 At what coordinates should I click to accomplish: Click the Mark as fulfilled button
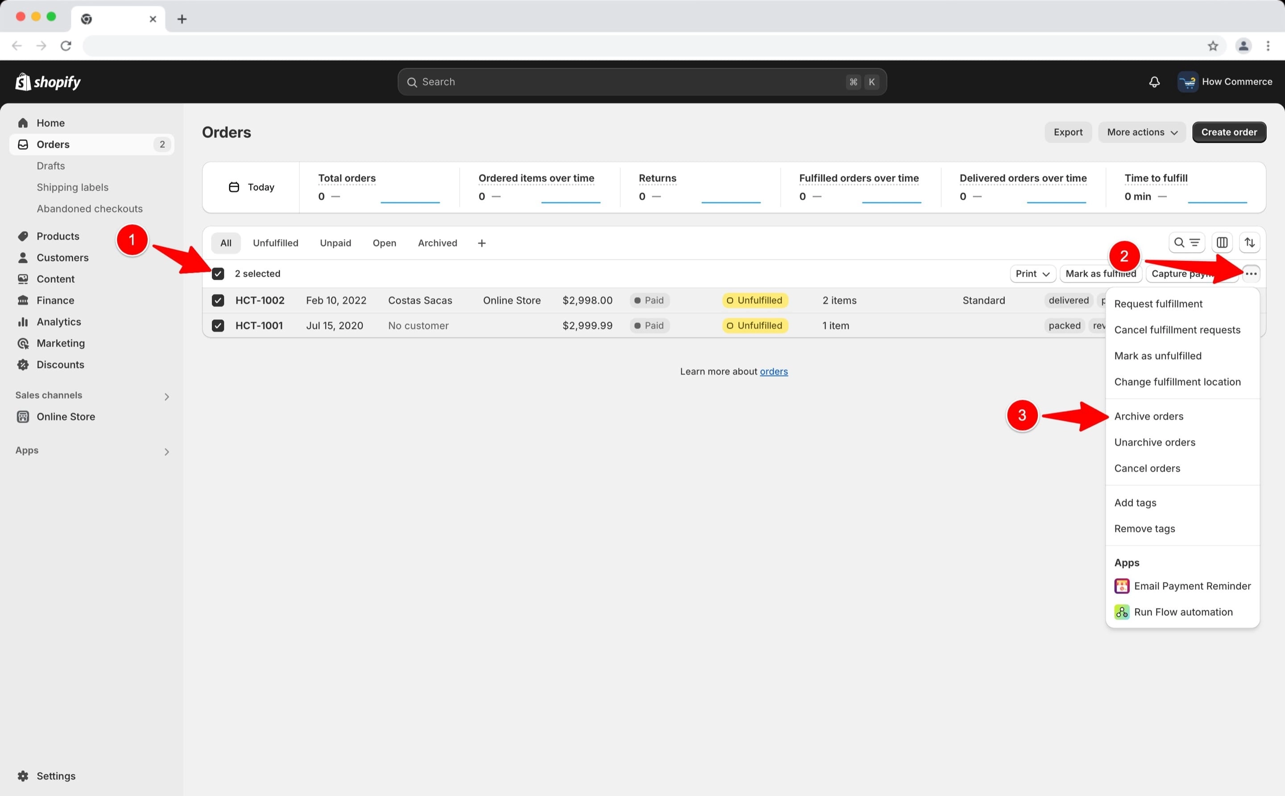coord(1100,274)
